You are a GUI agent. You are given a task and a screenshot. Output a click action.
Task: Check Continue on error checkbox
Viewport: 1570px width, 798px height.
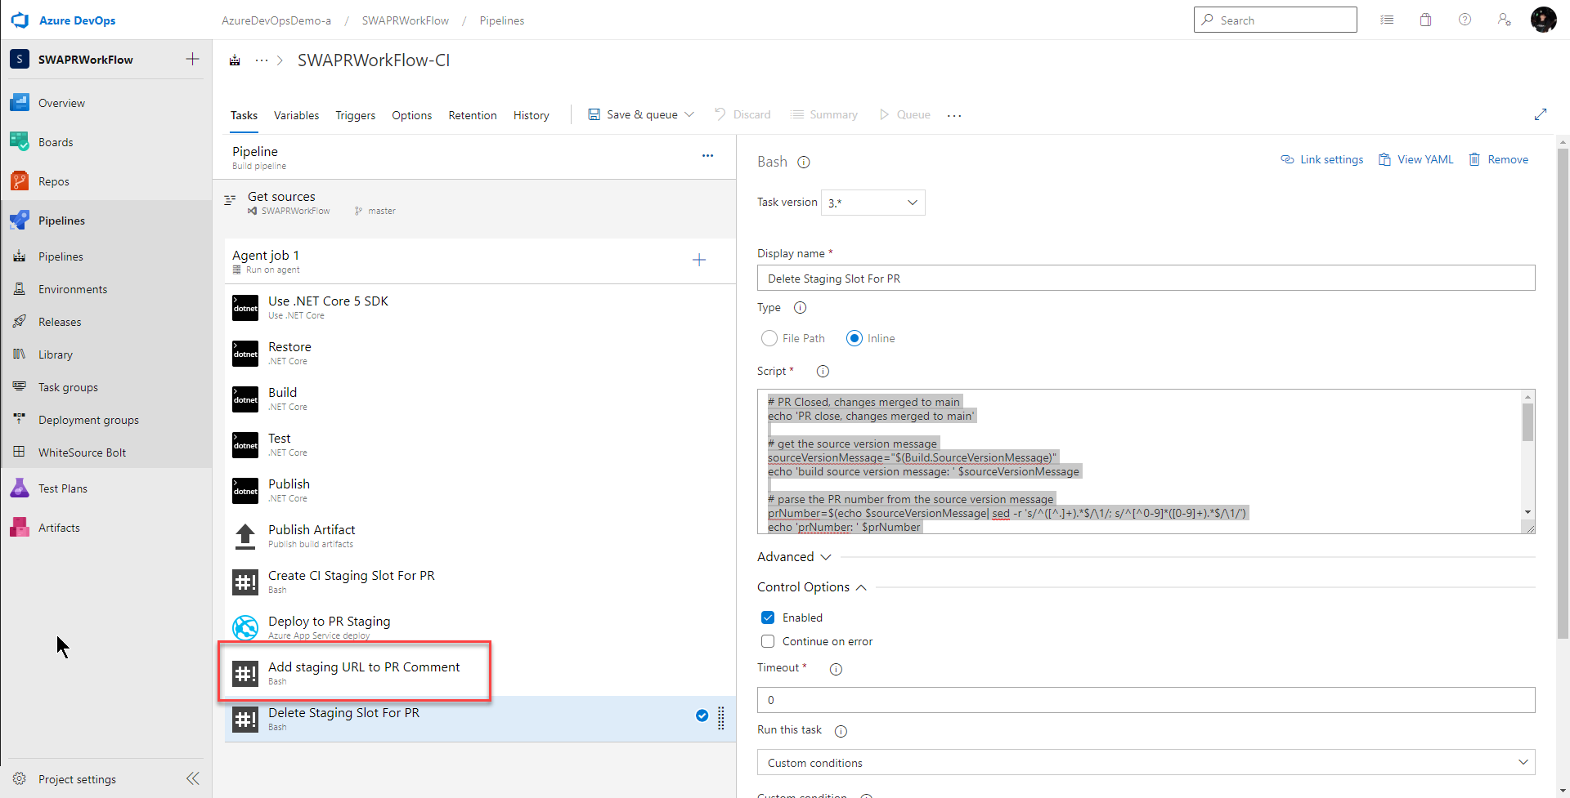(x=768, y=641)
